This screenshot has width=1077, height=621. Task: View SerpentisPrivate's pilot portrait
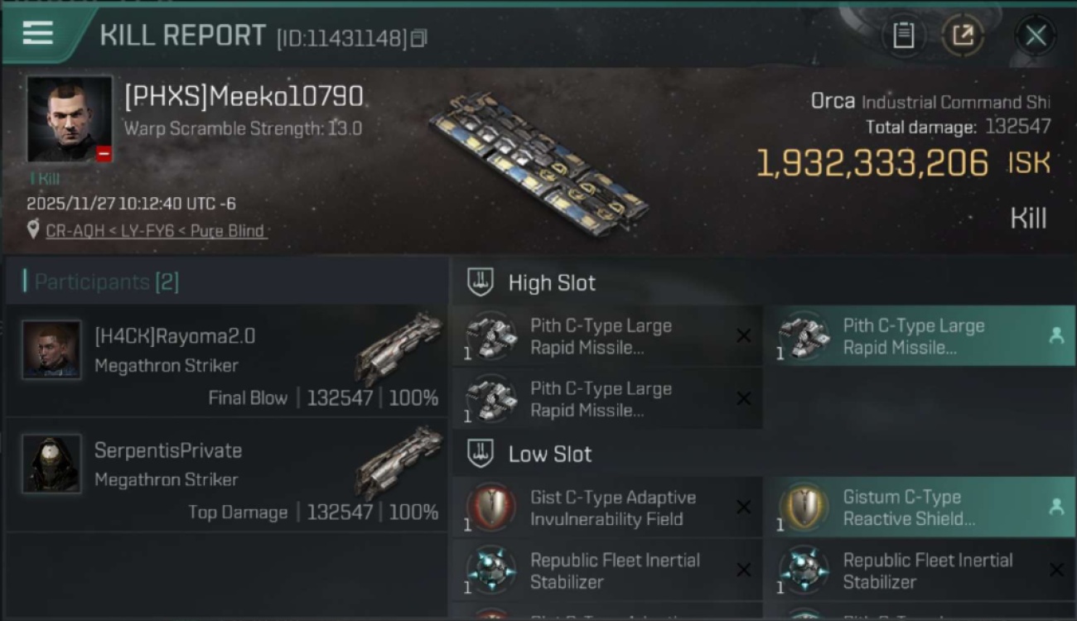tap(51, 464)
